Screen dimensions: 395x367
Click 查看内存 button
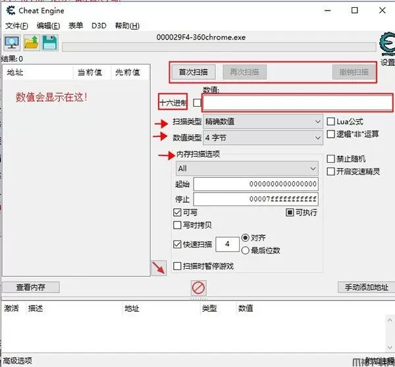tap(31, 287)
